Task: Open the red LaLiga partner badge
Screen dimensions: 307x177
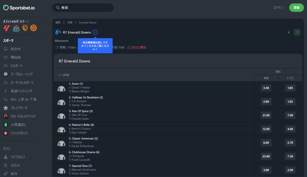Action: coord(7,28)
